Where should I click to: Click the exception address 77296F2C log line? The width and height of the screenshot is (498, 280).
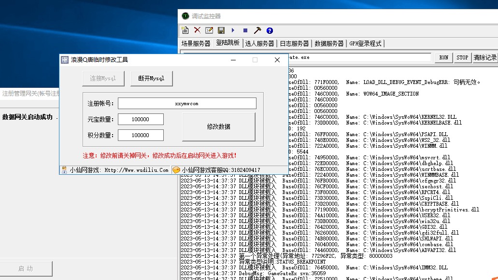click(286, 256)
